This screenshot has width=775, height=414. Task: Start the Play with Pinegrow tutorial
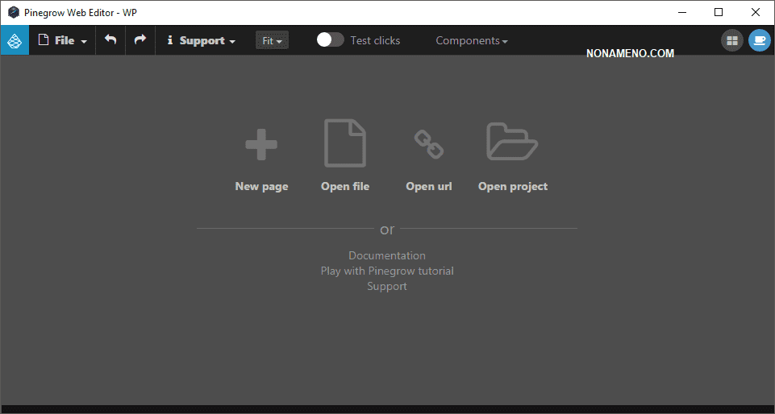pyautogui.click(x=387, y=271)
